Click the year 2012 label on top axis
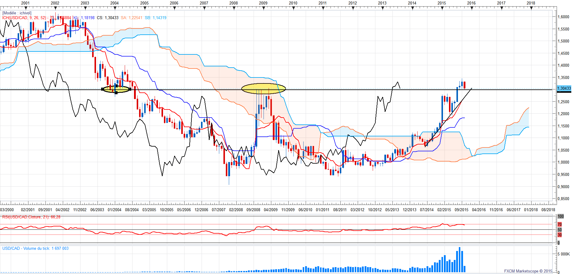 [x=353, y=3]
